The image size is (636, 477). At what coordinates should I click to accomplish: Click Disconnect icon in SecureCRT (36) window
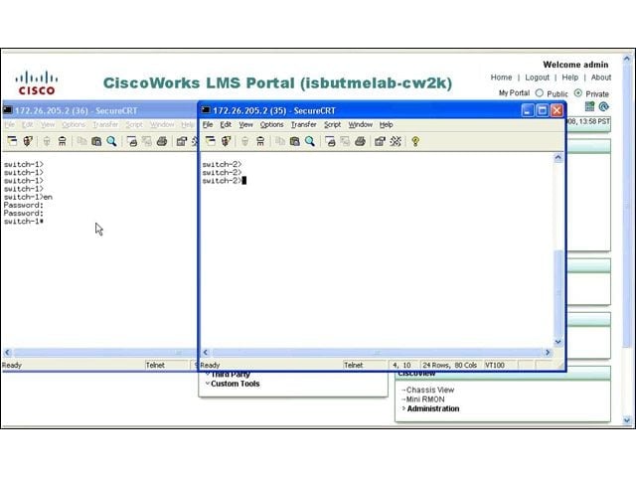pos(62,141)
